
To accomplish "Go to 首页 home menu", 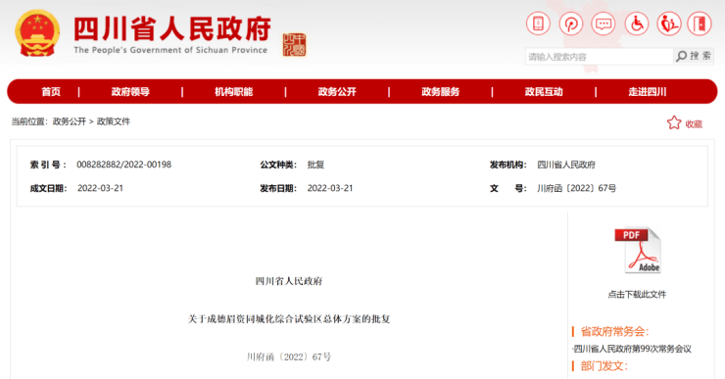I will (x=51, y=91).
